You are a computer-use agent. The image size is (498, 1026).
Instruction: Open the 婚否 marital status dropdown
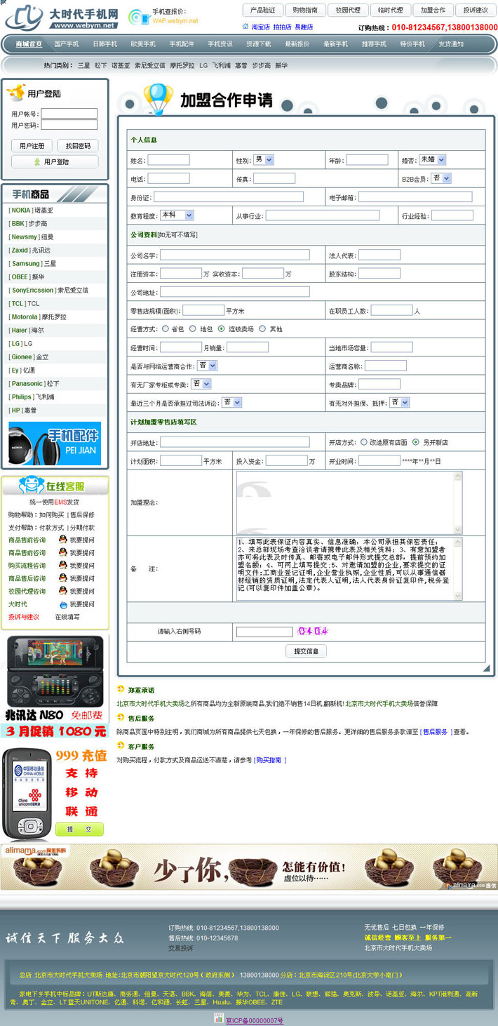click(x=432, y=160)
